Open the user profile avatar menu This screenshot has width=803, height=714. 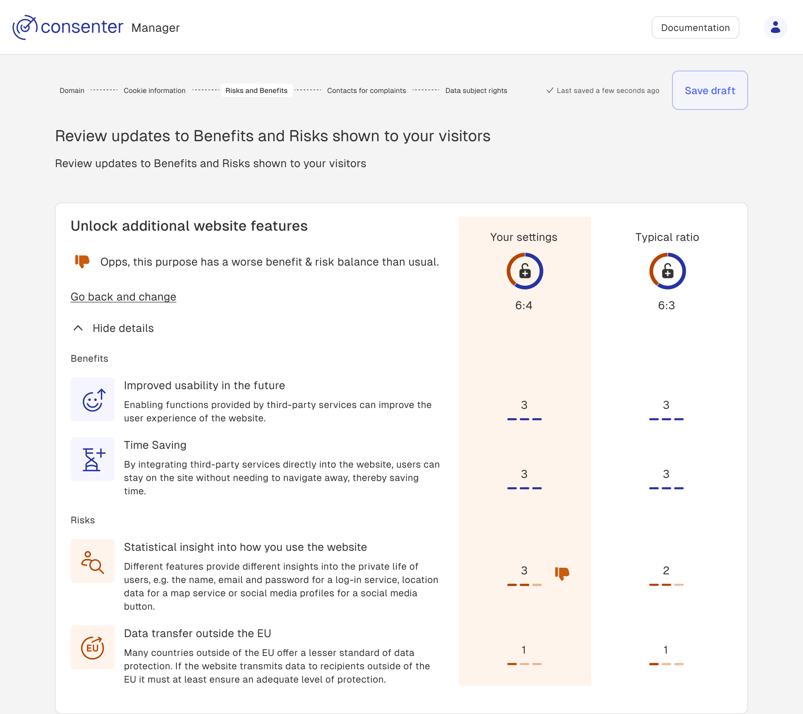tap(775, 27)
